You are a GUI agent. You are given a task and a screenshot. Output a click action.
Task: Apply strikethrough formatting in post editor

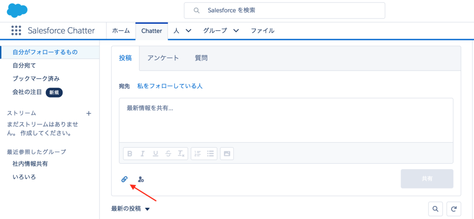point(168,154)
